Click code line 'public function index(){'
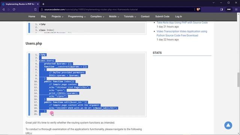 click(59, 82)
